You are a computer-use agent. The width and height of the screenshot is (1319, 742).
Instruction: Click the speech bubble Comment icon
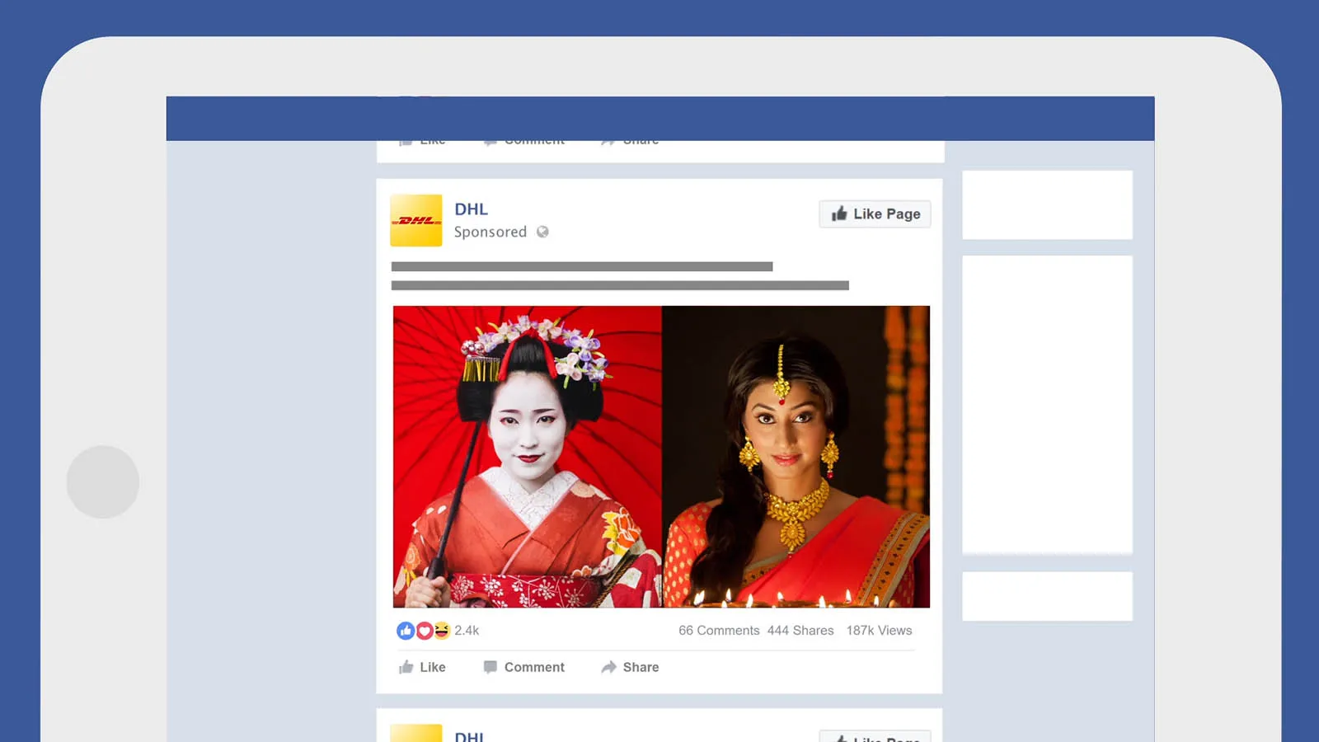point(490,667)
